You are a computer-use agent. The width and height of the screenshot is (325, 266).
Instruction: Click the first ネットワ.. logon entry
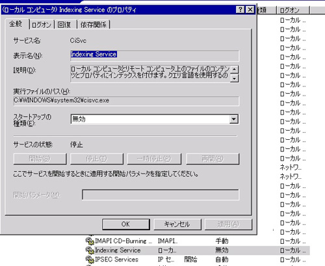(291, 167)
